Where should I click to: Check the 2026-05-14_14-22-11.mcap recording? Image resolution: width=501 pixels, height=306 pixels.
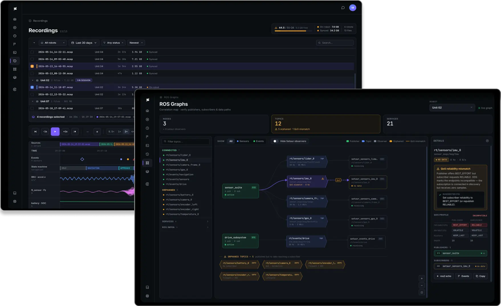32,52
